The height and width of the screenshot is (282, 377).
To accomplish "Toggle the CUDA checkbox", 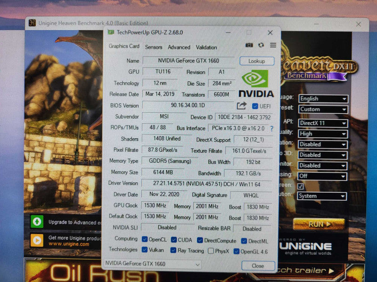I will point(174,240).
